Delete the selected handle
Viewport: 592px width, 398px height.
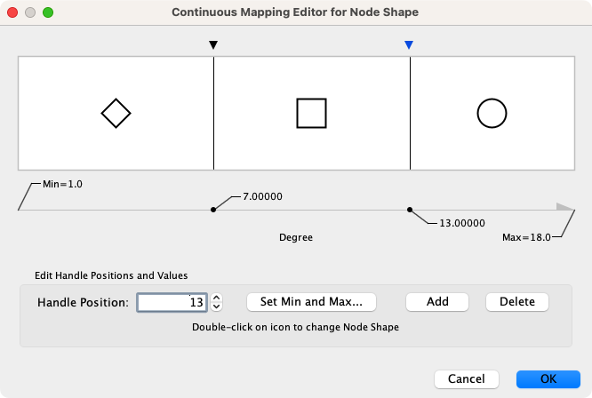(x=517, y=302)
